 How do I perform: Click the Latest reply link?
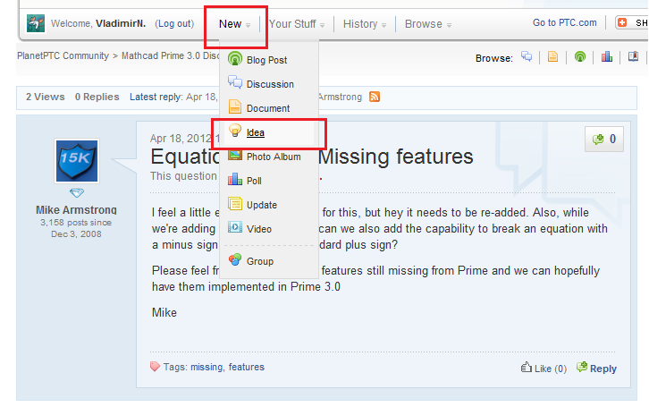tap(156, 97)
